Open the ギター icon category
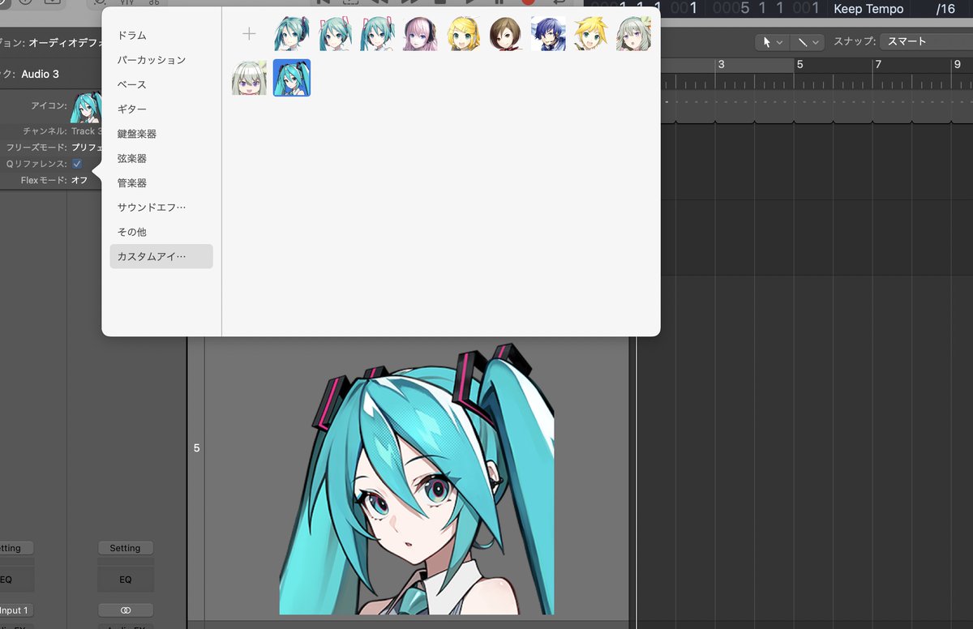 pos(132,109)
